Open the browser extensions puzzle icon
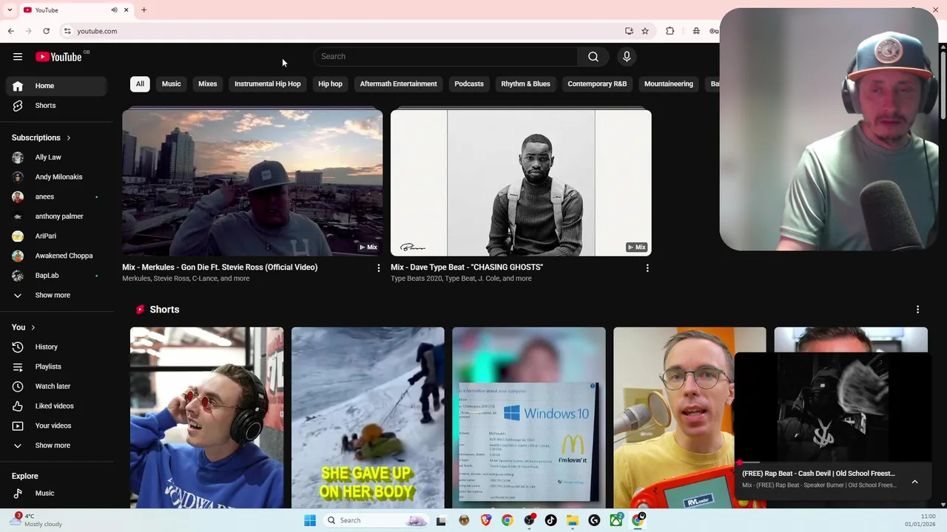947x532 pixels. point(670,31)
